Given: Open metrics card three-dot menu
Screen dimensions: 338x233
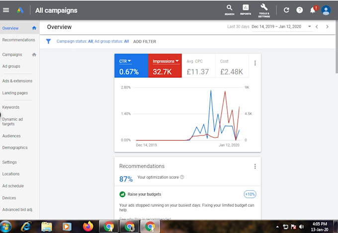Looking at the screenshot, I should pyautogui.click(x=255, y=63).
